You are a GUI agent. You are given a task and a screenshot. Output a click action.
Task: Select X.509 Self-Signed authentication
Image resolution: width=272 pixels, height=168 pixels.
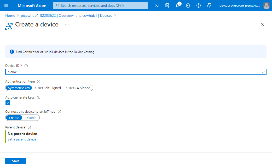[x=48, y=88]
